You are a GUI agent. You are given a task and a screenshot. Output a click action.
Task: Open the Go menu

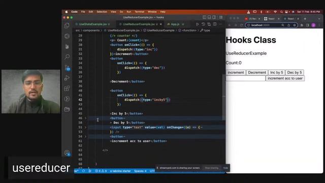(121, 12)
